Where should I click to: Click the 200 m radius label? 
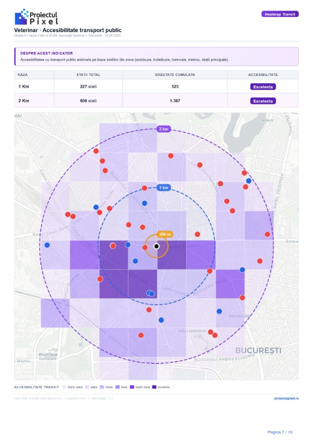click(x=165, y=235)
